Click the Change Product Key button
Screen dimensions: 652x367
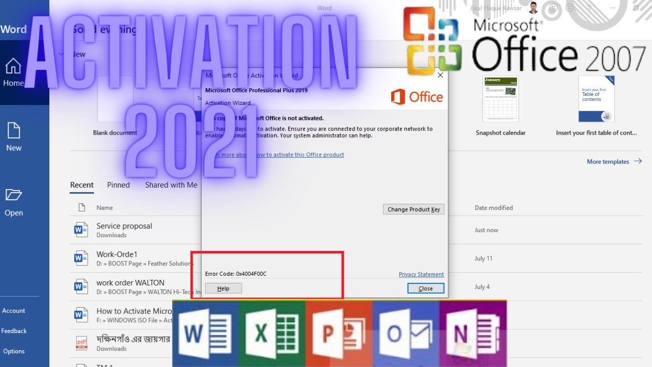[414, 209]
